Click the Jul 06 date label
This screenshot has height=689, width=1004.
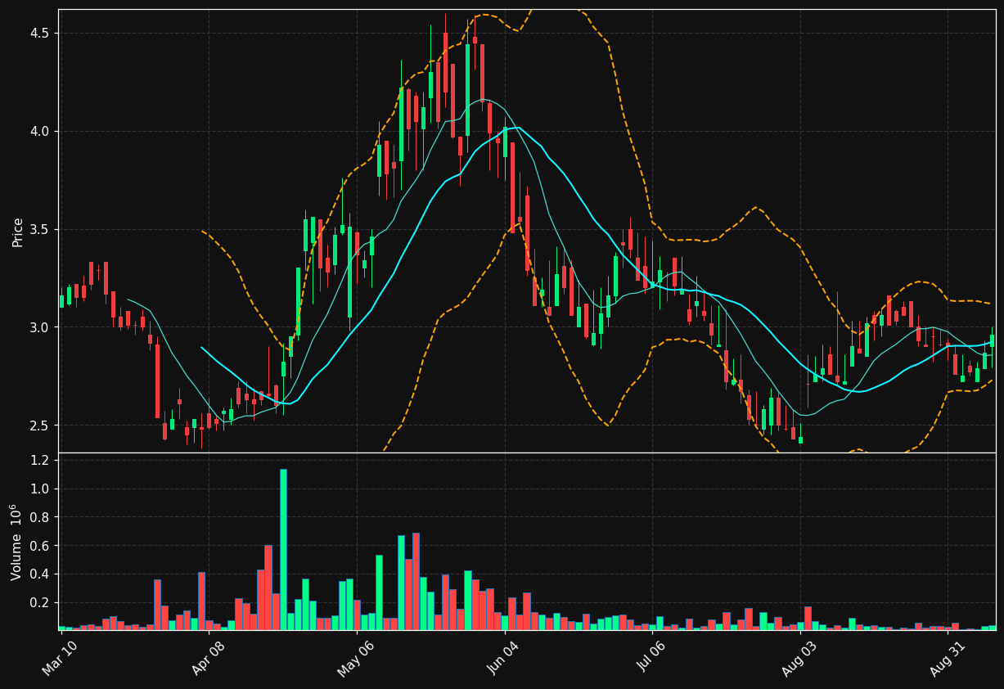[651, 658]
